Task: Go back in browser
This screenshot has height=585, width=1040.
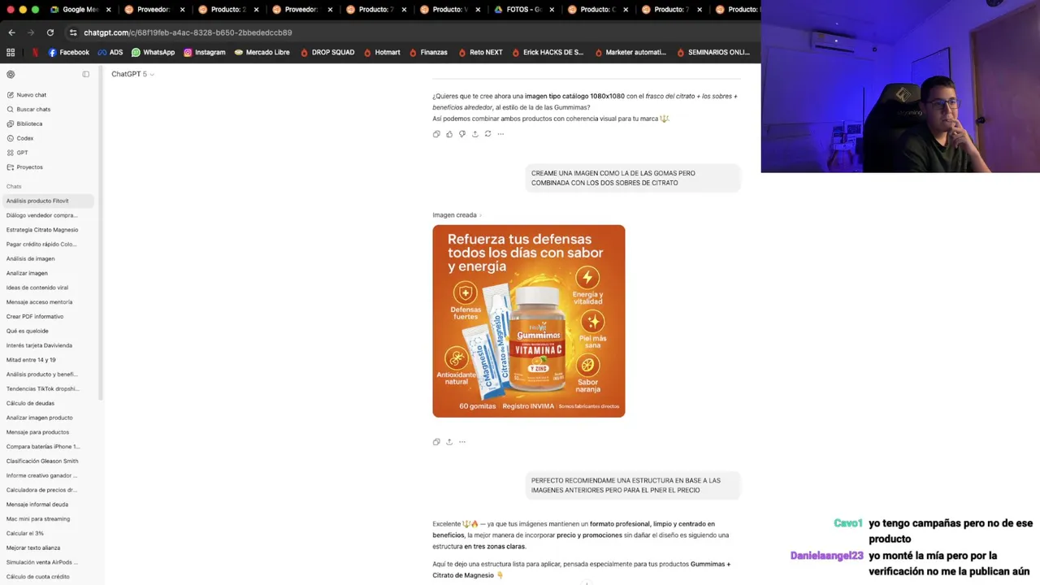Action: pos(11,32)
